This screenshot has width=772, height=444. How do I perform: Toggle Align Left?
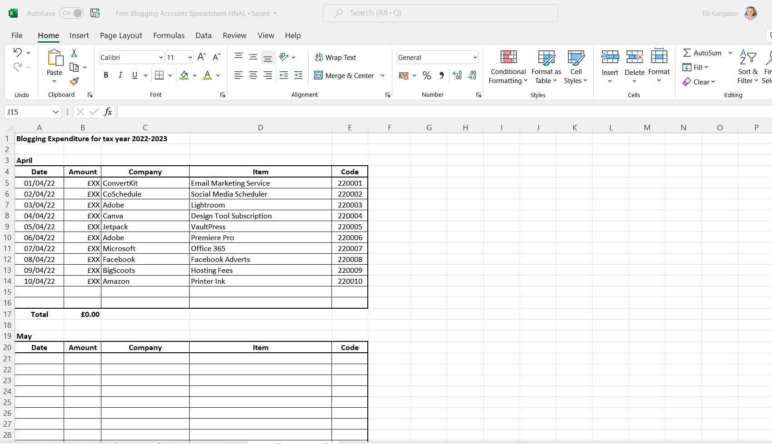238,75
